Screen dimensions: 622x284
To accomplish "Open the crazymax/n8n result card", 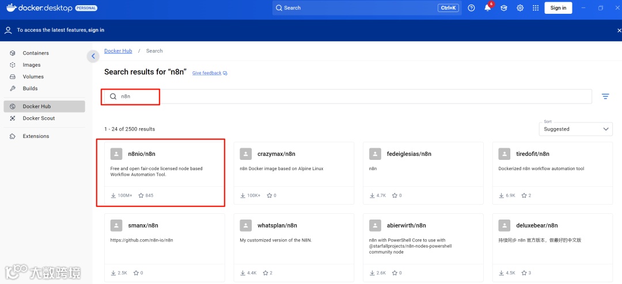I will pyautogui.click(x=294, y=173).
